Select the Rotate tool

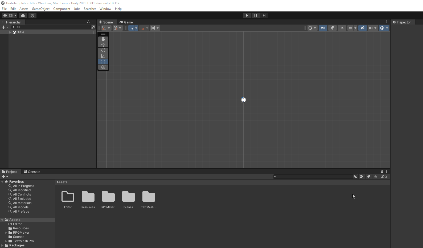(103, 50)
